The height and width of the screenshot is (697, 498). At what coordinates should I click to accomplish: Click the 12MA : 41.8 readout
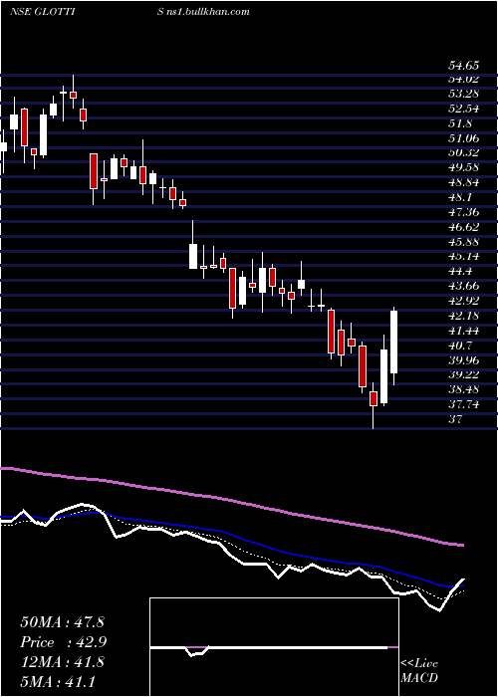[62, 662]
